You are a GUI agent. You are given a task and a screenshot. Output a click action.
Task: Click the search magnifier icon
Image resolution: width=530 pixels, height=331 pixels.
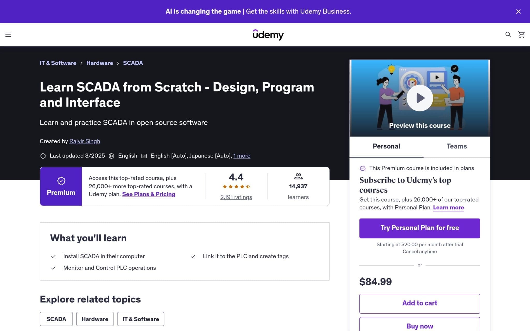pos(508,35)
